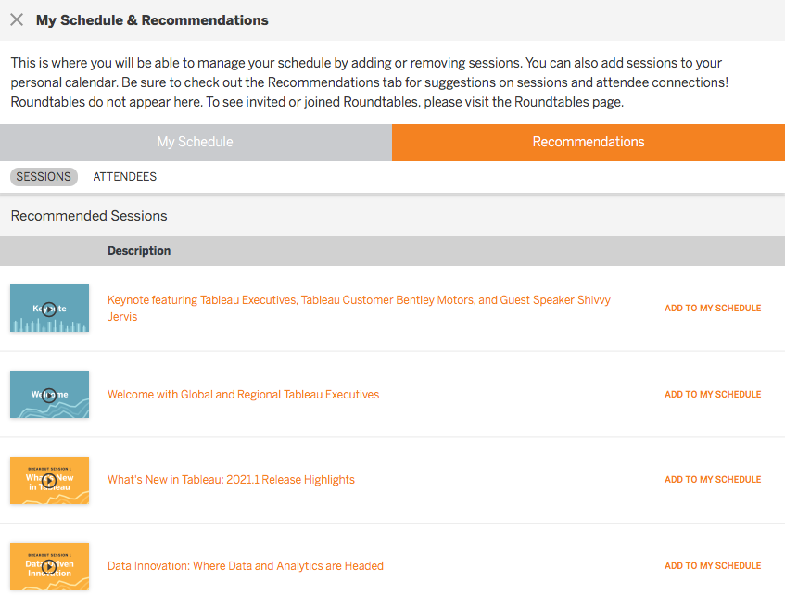
Task: Add the Welcome session to my schedule
Action: click(x=713, y=395)
